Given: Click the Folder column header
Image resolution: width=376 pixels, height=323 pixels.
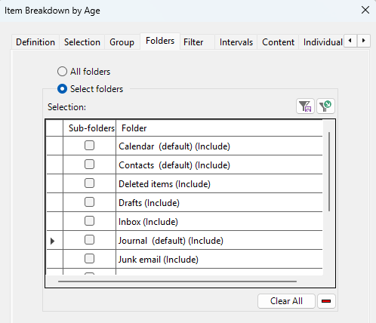Looking at the screenshot, I should pos(219,128).
